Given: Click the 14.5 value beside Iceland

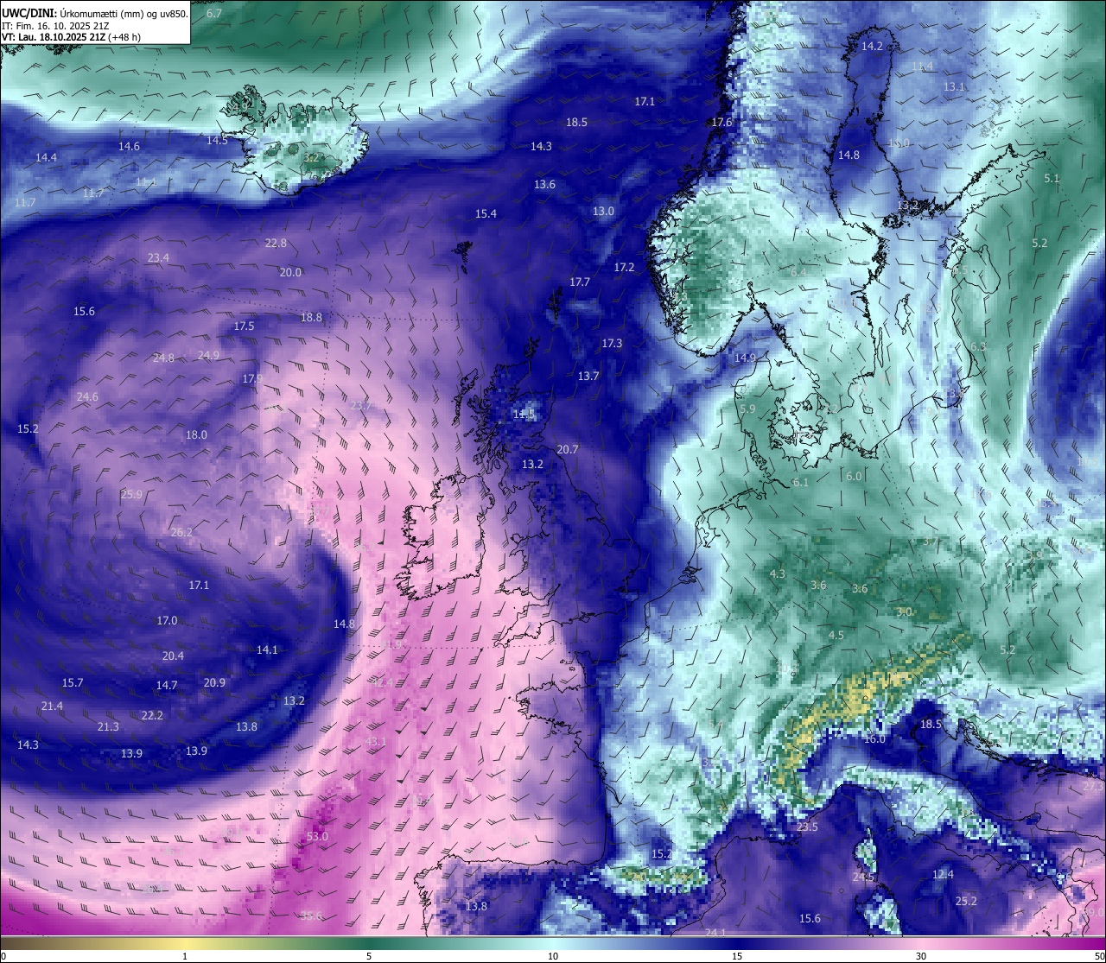Looking at the screenshot, I should pos(217,140).
